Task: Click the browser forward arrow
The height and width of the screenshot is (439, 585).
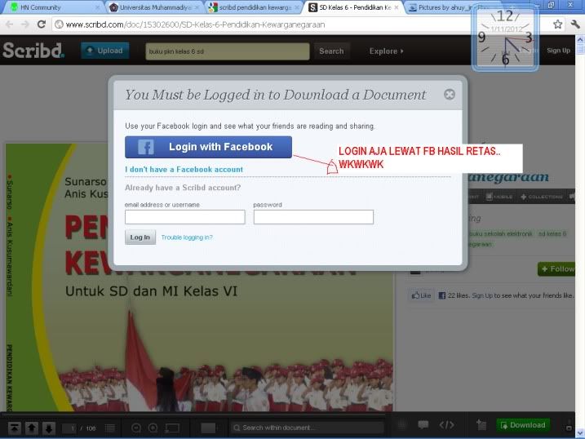Action: [25, 24]
